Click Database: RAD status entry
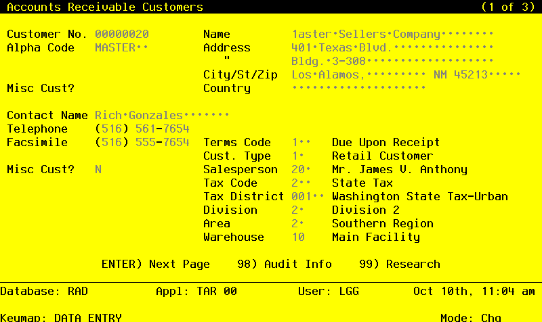The width and height of the screenshot is (542, 322). [44, 292]
